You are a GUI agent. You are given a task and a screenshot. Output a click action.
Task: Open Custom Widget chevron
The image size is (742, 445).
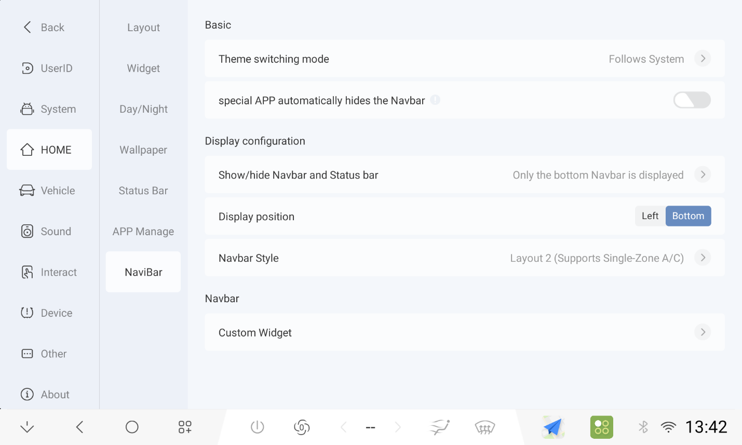tap(703, 332)
